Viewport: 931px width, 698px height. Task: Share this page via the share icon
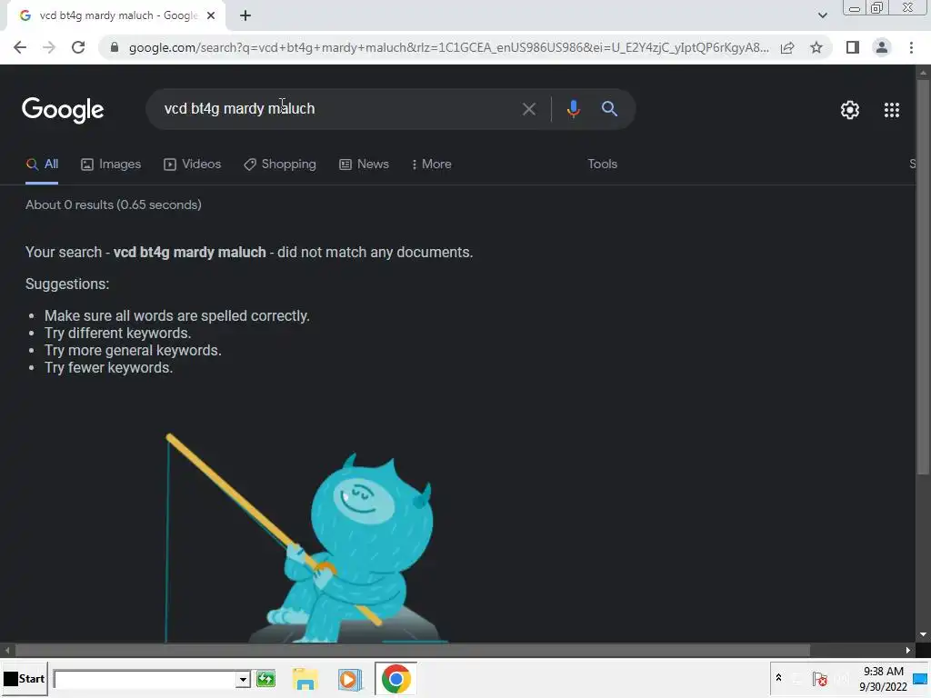(x=787, y=47)
